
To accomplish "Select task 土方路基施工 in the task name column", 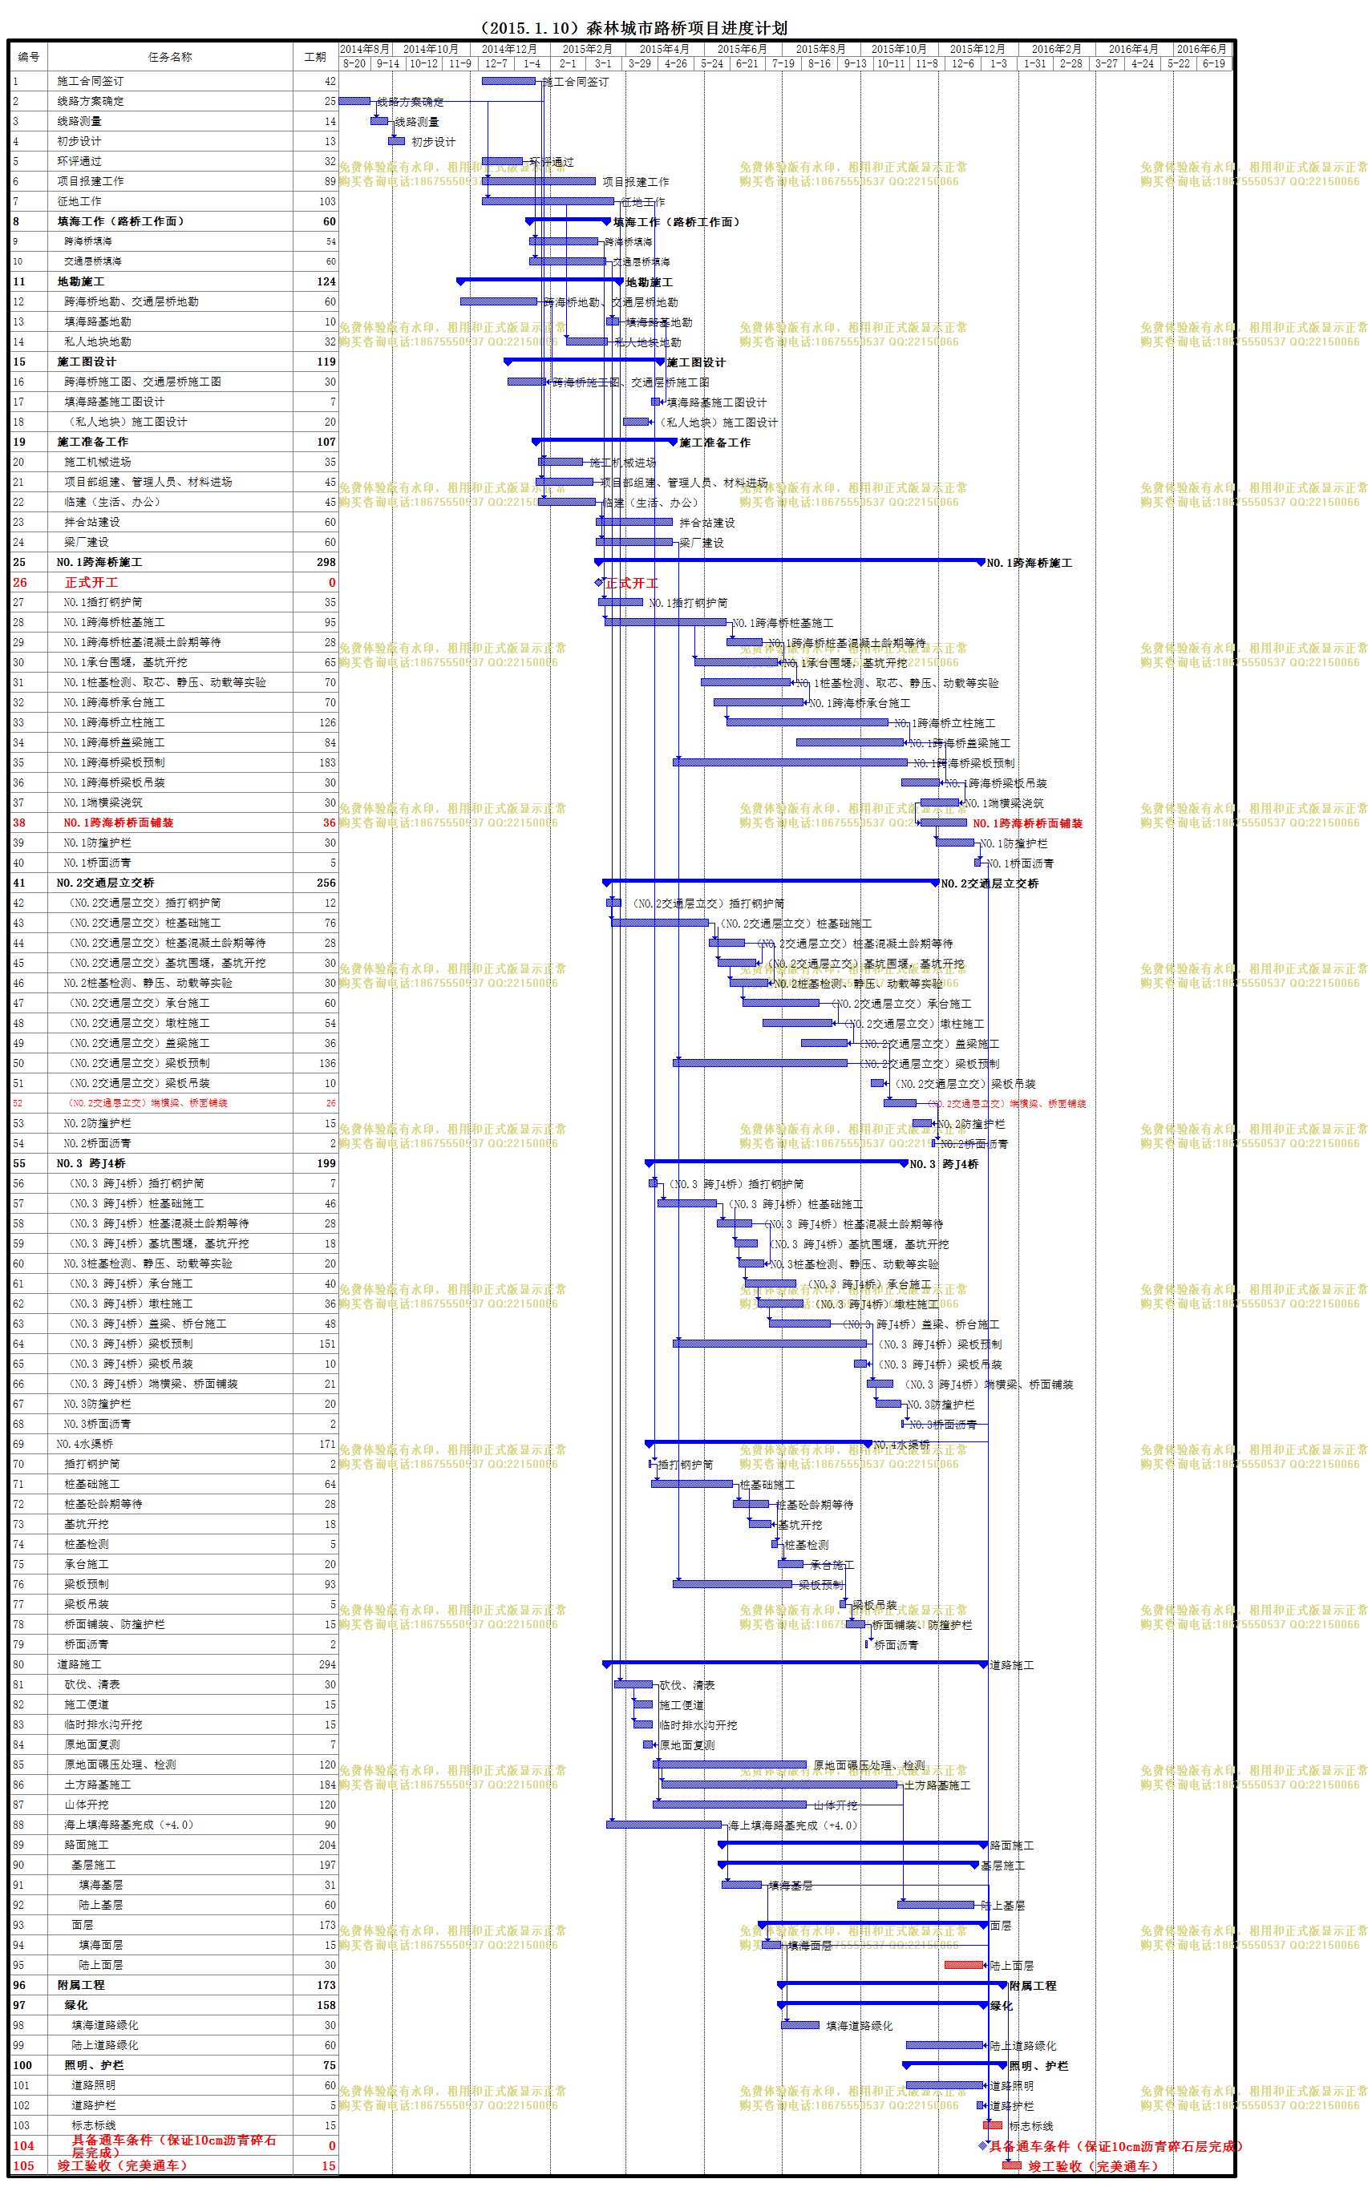I will click(98, 1784).
